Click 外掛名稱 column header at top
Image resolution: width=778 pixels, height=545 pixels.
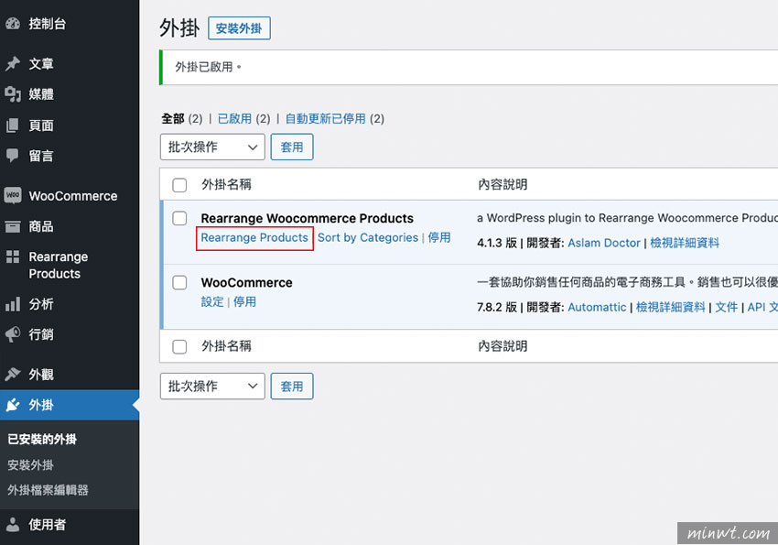[x=226, y=185]
